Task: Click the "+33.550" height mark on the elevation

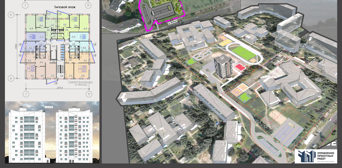Action: click(x=49, y=107)
